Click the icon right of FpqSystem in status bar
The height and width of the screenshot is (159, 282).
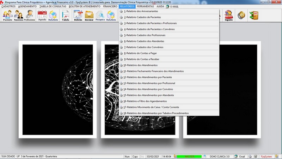(277, 157)
